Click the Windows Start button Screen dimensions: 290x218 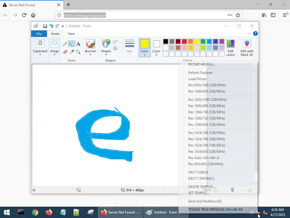pyautogui.click(x=7, y=212)
